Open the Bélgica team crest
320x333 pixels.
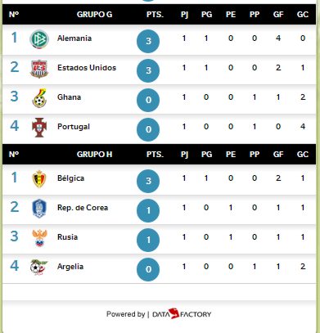pyautogui.click(x=39, y=179)
